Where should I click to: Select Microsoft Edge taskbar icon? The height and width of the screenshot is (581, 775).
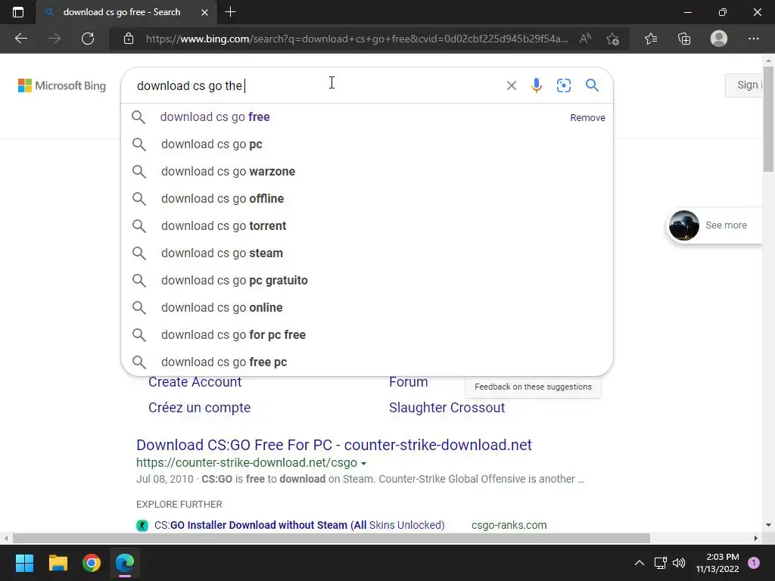point(125,563)
